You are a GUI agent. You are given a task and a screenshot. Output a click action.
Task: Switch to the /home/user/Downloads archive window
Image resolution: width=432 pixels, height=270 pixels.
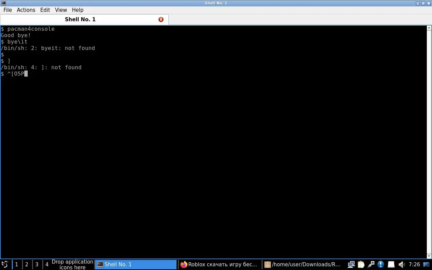pyautogui.click(x=303, y=265)
